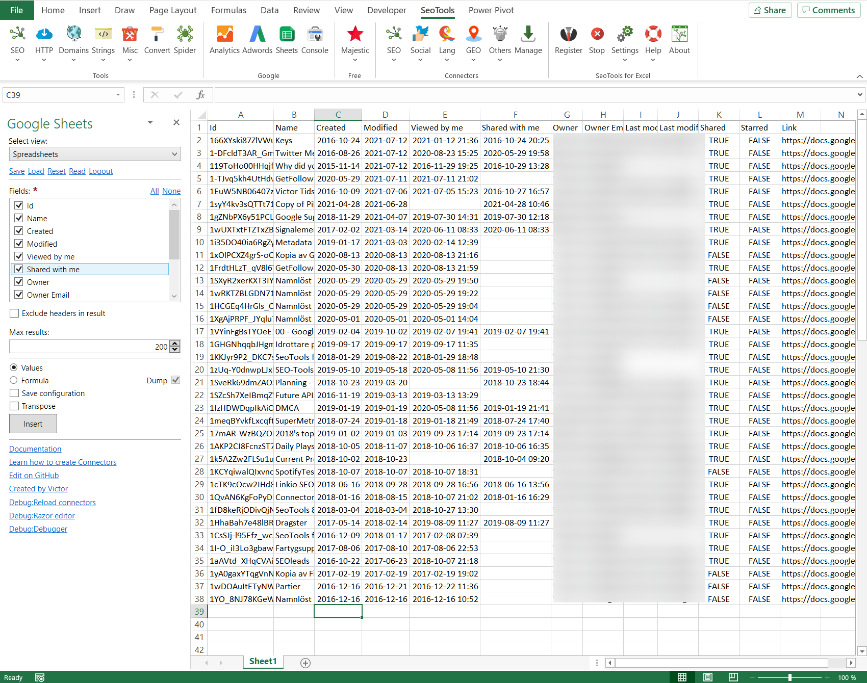Select the Formula radio button
This screenshot has height=683, width=867.
[14, 380]
